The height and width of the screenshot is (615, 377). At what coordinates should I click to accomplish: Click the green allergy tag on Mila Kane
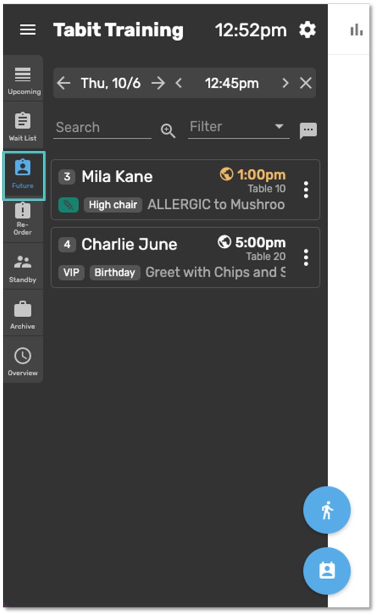68,205
